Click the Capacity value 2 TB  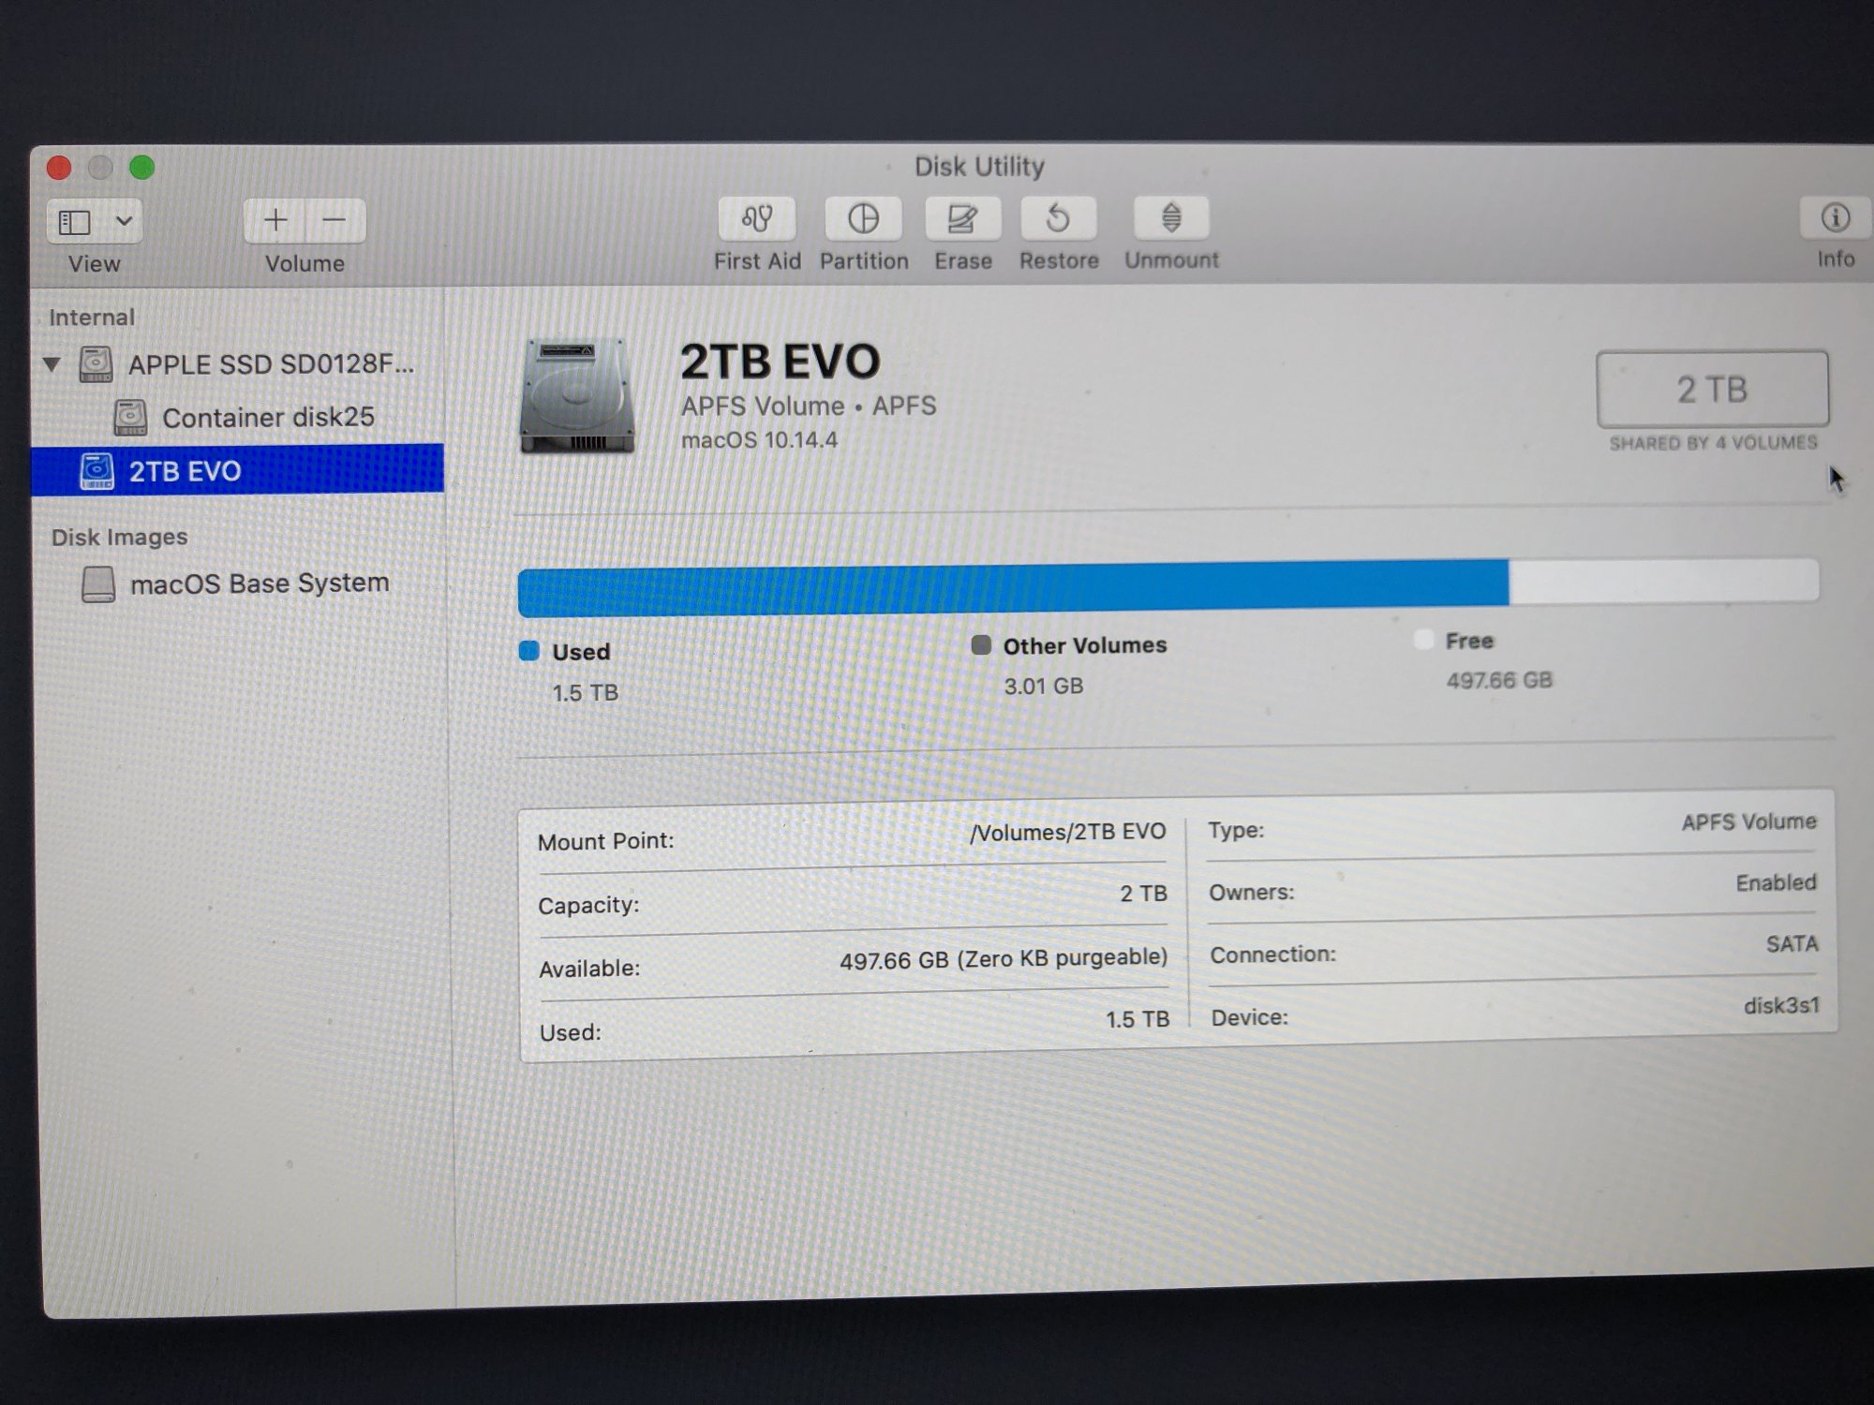click(x=1143, y=894)
